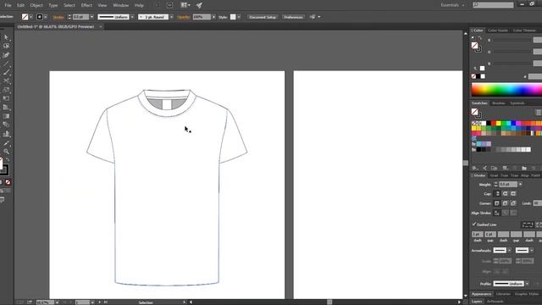The image size is (542, 305).
Task: Open the Variable Width Profile dropdown in control bar
Action: [x=132, y=17]
